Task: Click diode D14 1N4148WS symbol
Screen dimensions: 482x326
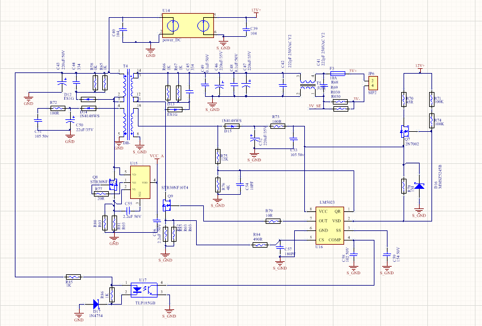Action: click(x=89, y=108)
